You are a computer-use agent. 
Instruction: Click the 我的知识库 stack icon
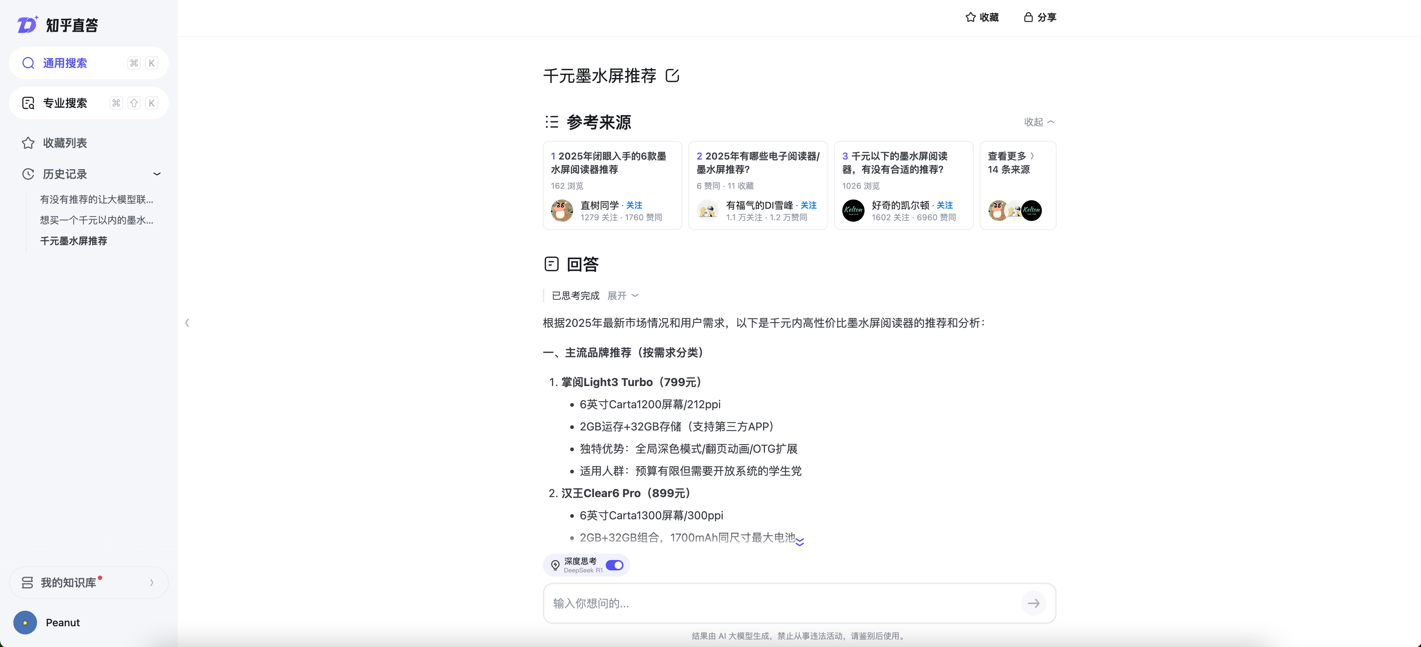27,583
